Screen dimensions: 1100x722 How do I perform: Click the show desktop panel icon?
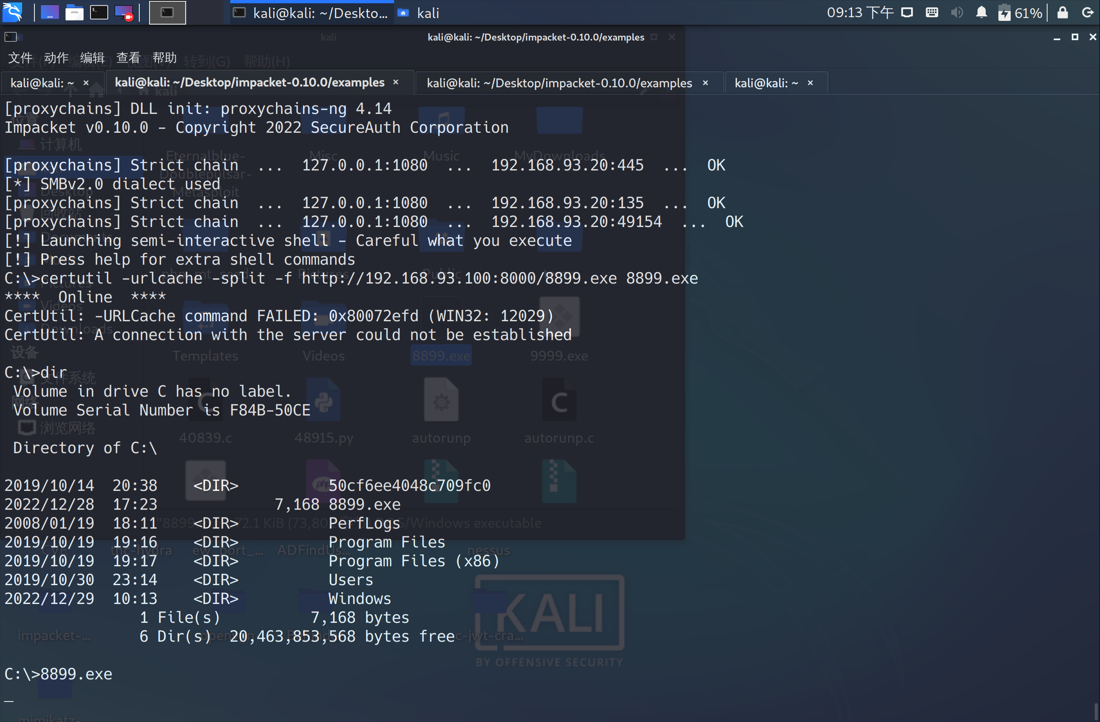pyautogui.click(x=50, y=12)
